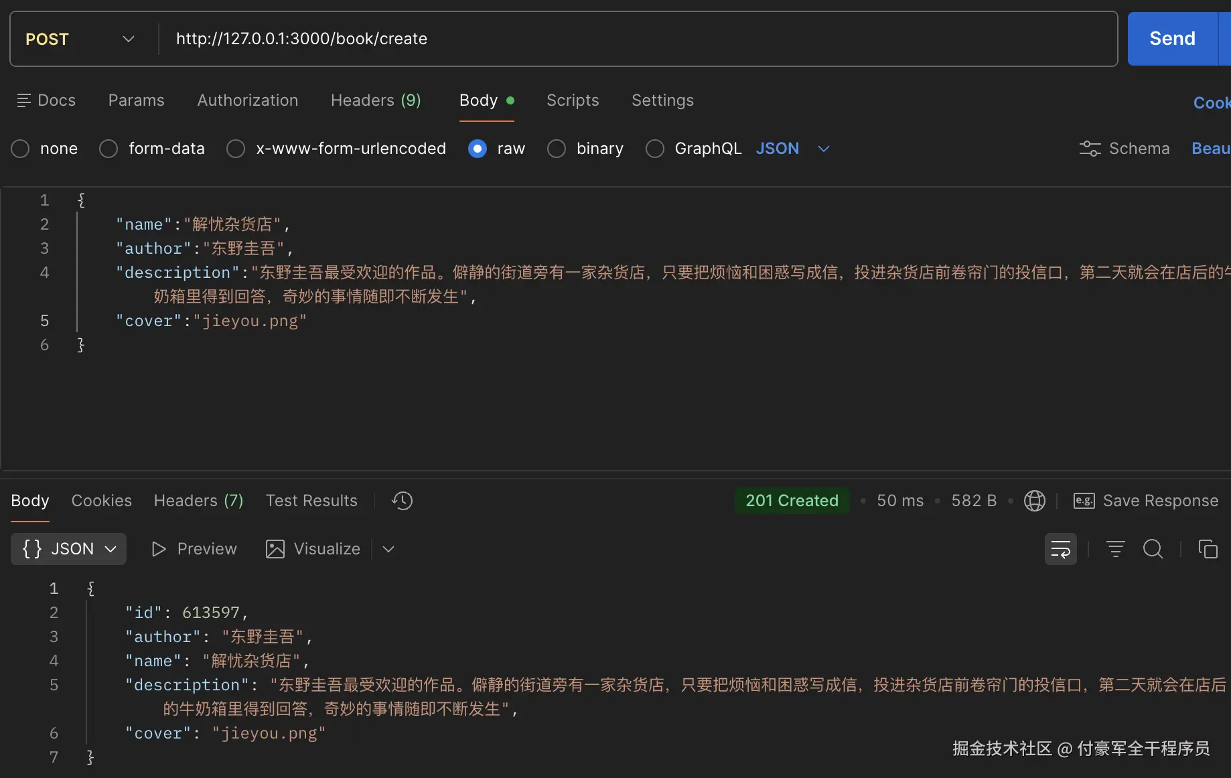Expand the Visualize options chevron
Image resolution: width=1231 pixels, height=778 pixels.
tap(388, 549)
